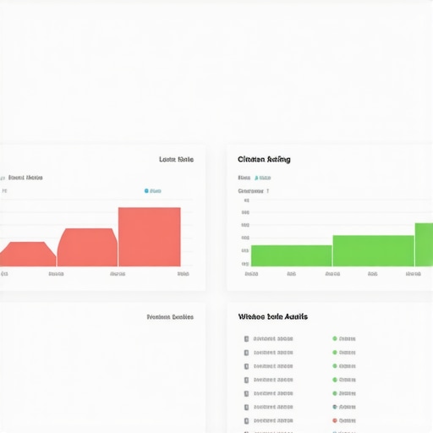Click the blue legend dot above red chart
The width and height of the screenshot is (433, 433).
tap(146, 191)
